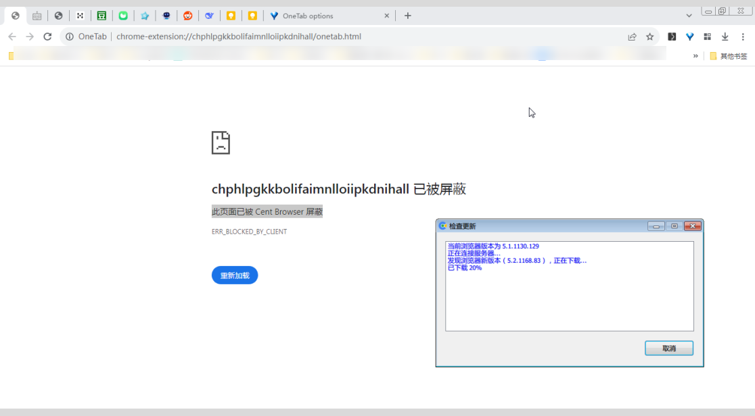Click the address bar URL text

tap(239, 36)
